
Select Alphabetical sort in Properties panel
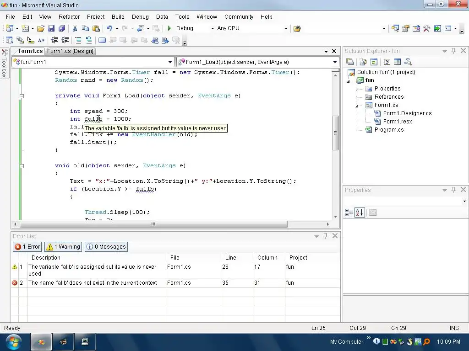pyautogui.click(x=360, y=213)
